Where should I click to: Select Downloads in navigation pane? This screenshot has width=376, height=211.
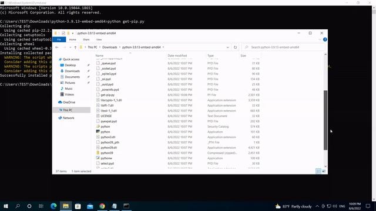point(72,71)
